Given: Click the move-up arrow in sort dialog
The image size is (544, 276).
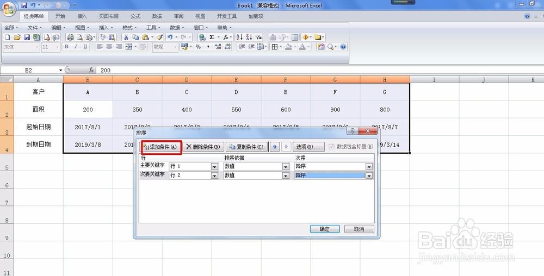Looking at the screenshot, I should [x=274, y=147].
